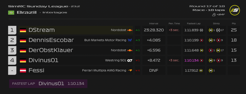This screenshot has width=246, height=94.
Task: Click the Red Bull logo beside DStream
Action: [130, 30]
